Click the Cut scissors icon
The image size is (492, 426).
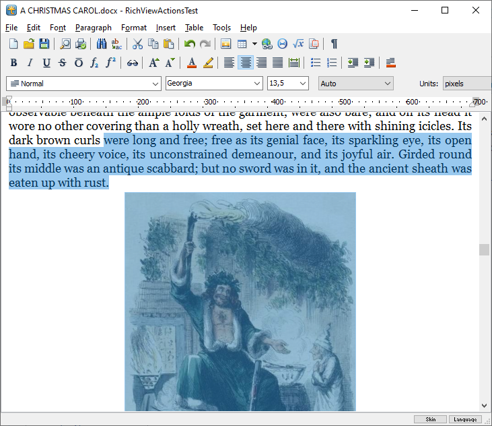(x=137, y=44)
